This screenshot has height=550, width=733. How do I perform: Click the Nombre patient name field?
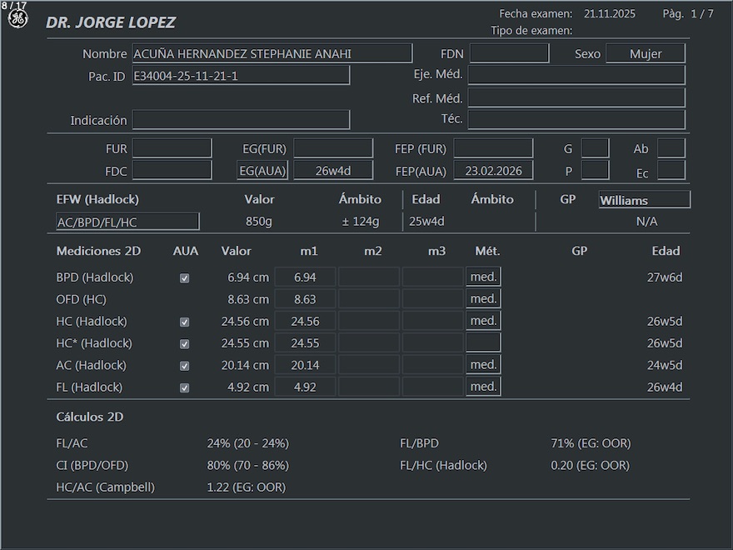click(x=272, y=54)
